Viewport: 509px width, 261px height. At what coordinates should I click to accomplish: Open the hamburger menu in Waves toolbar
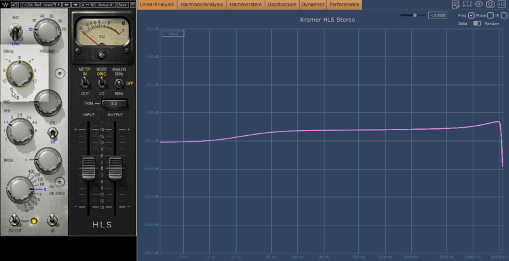click(132, 4)
